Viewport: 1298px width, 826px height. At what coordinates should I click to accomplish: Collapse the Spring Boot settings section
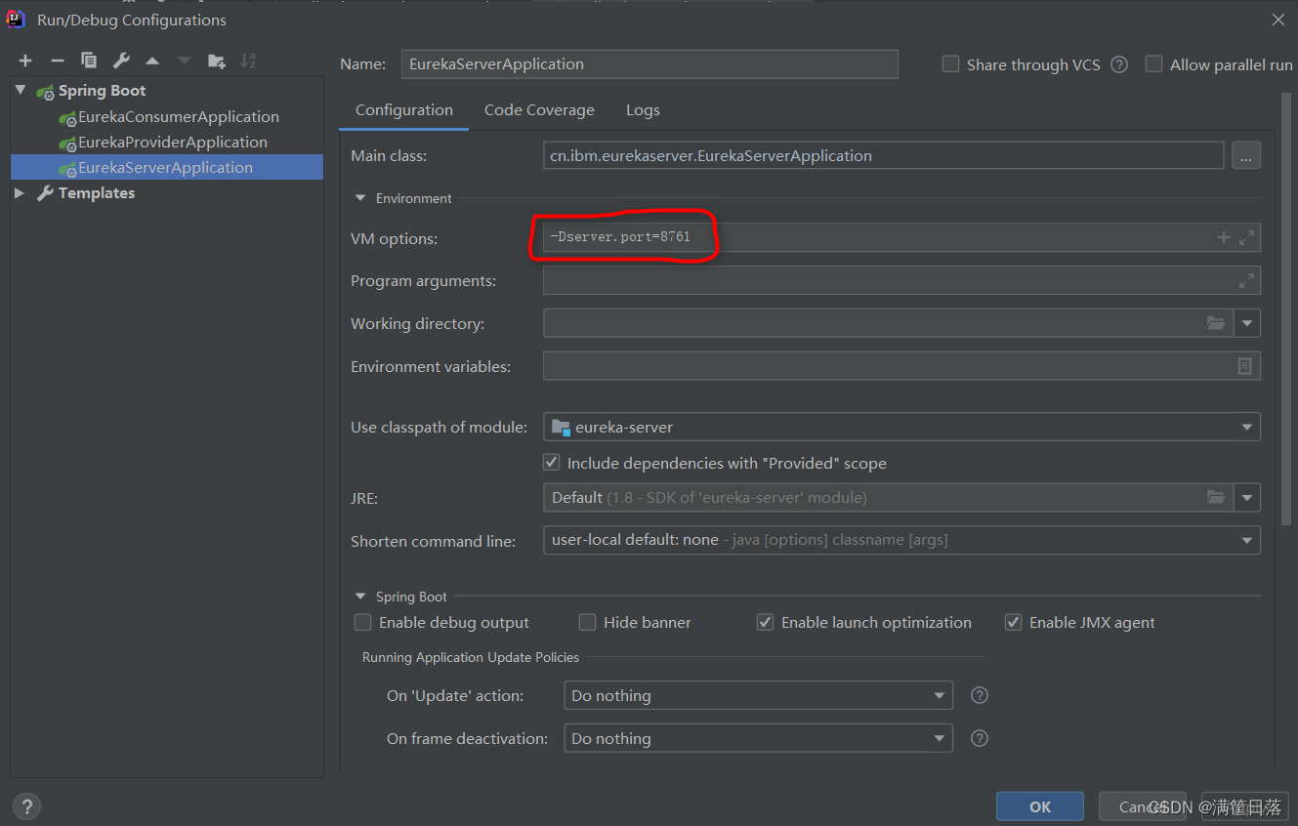pyautogui.click(x=360, y=597)
